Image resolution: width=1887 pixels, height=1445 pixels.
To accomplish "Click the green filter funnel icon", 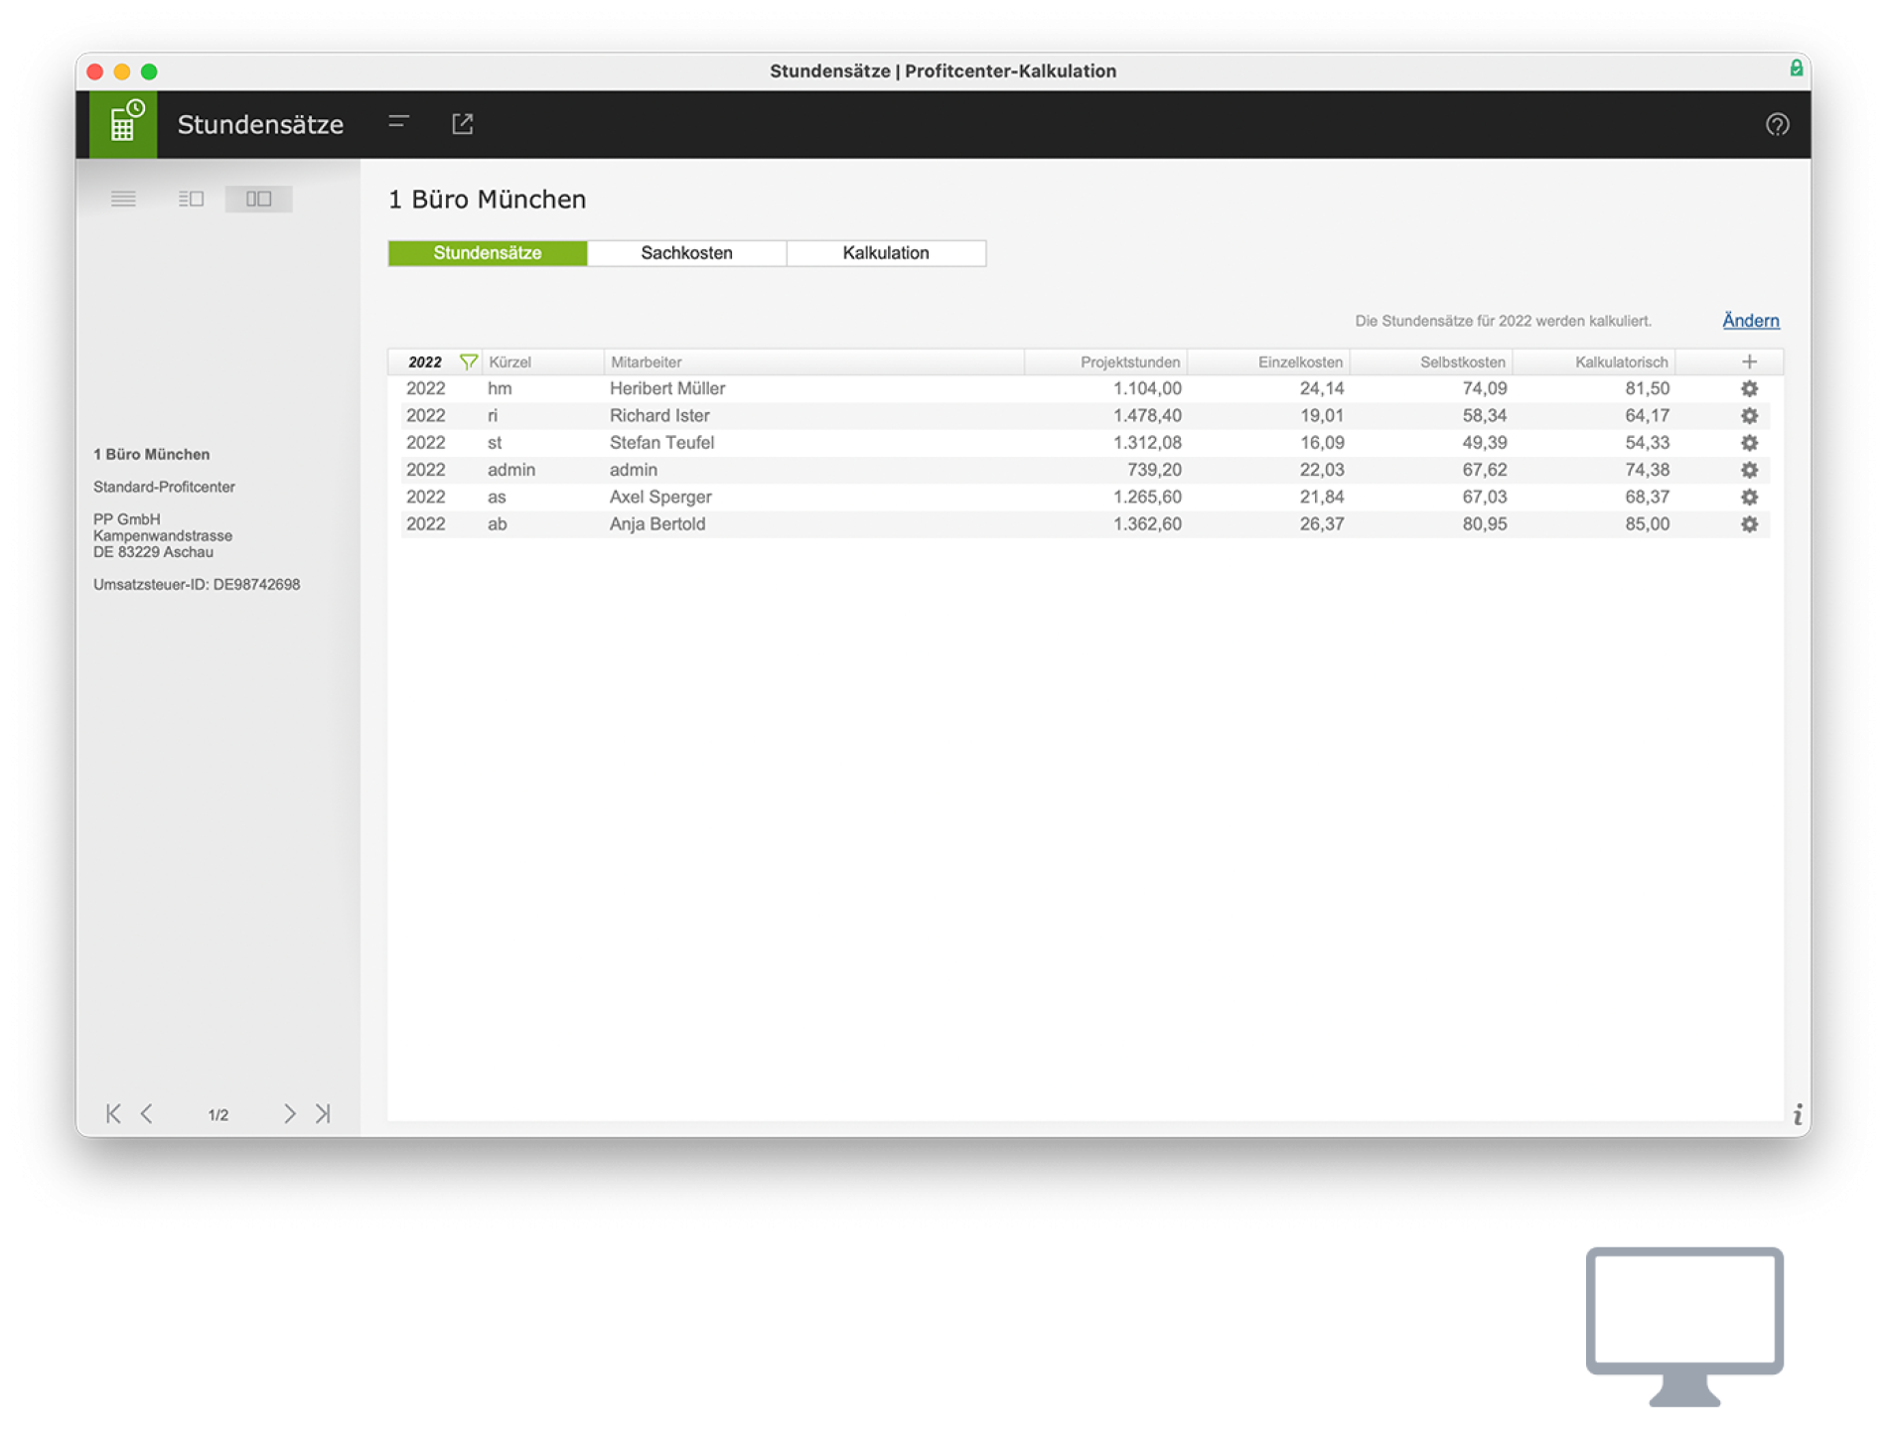I will click(468, 361).
